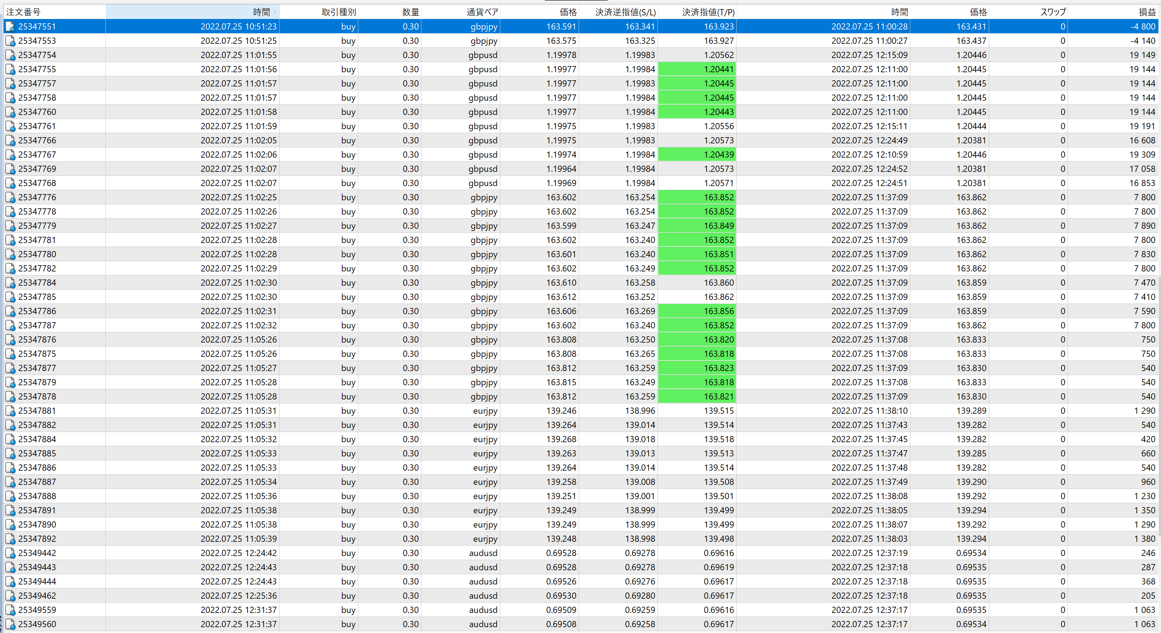1161x633 pixels.
Task: Click the order icon for 25349442
Action: click(x=10, y=553)
